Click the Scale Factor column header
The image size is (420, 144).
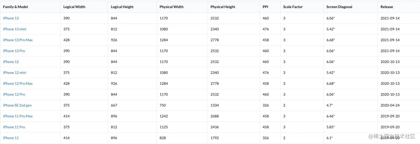point(293,7)
